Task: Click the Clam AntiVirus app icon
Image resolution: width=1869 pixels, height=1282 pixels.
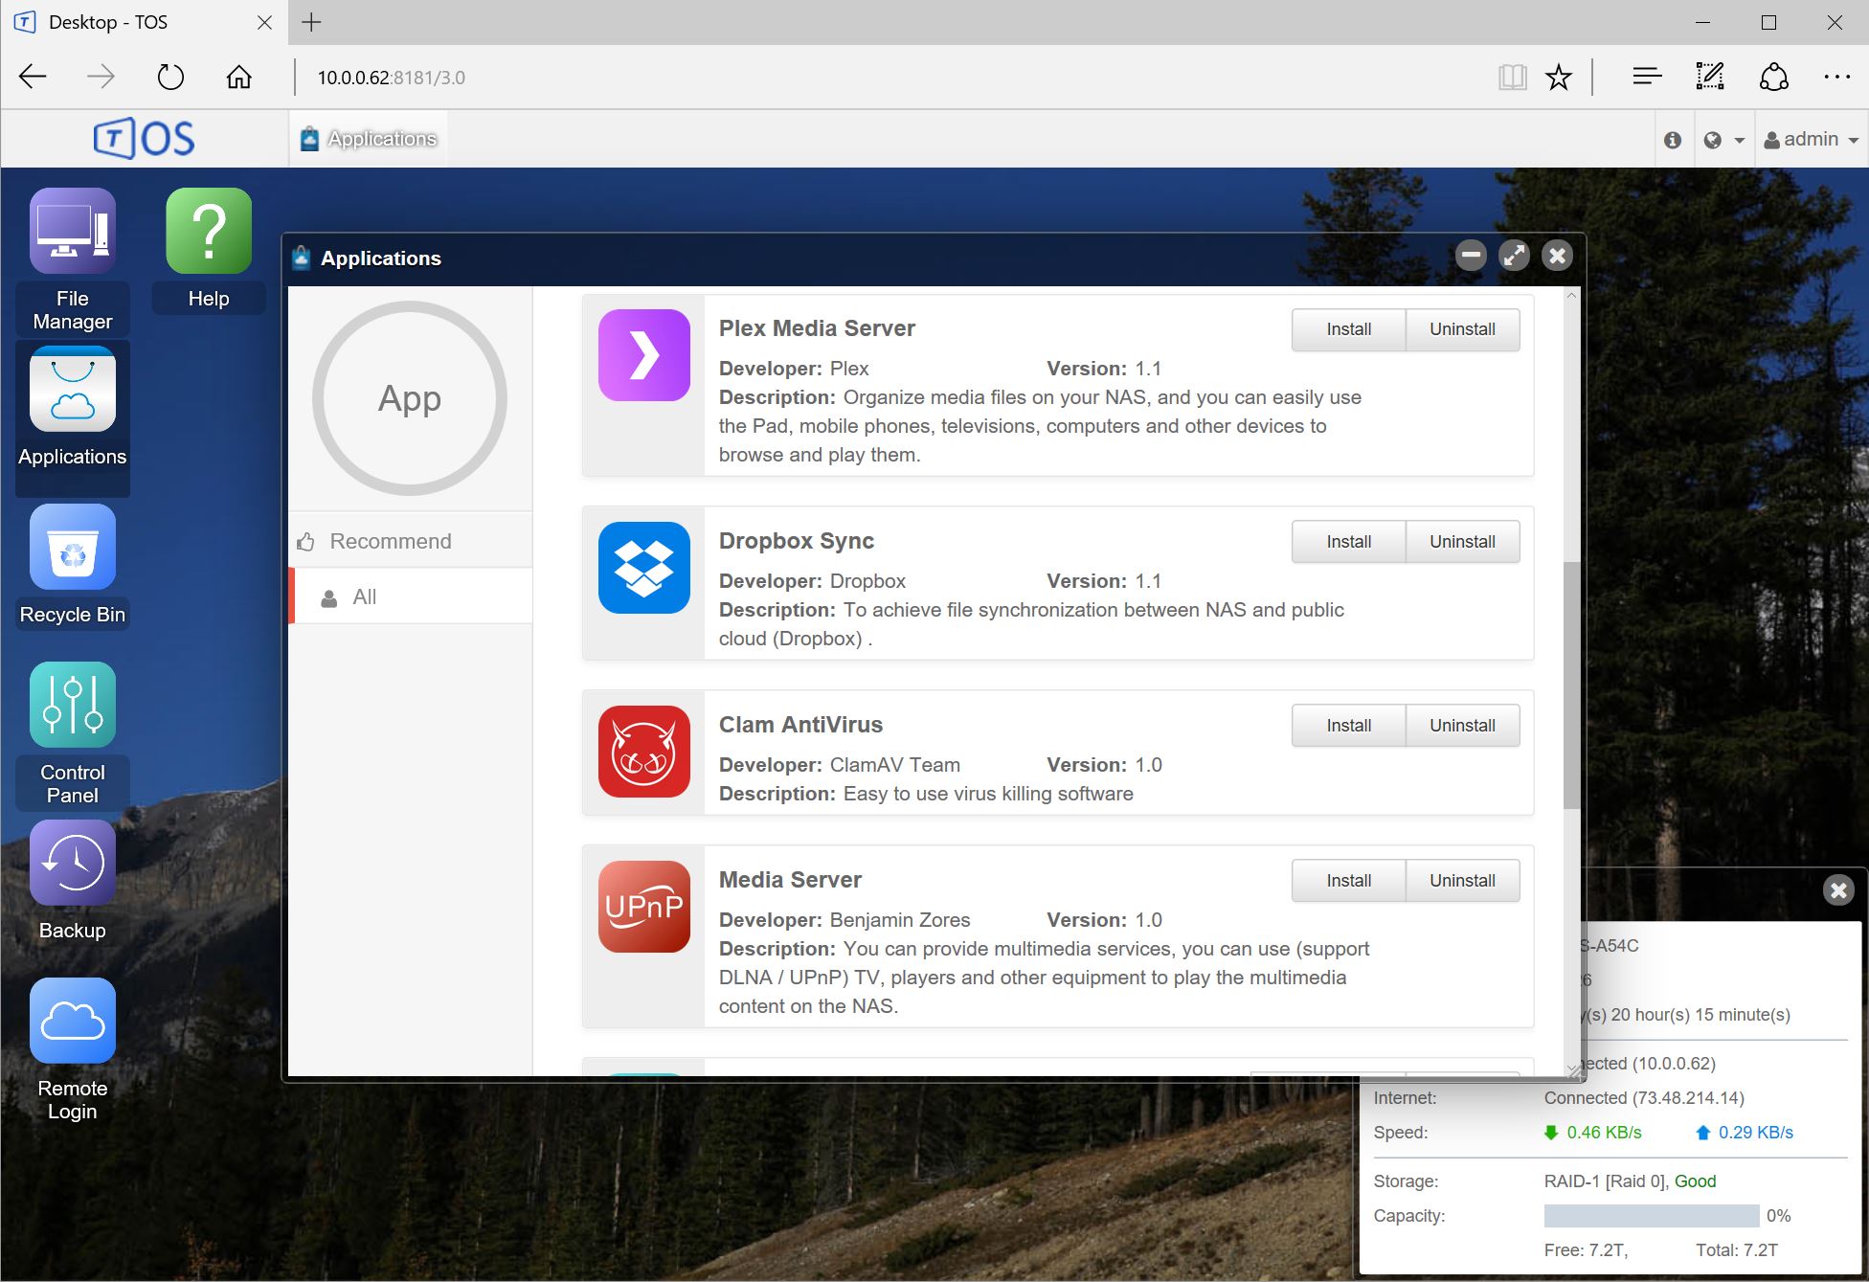Action: click(644, 752)
